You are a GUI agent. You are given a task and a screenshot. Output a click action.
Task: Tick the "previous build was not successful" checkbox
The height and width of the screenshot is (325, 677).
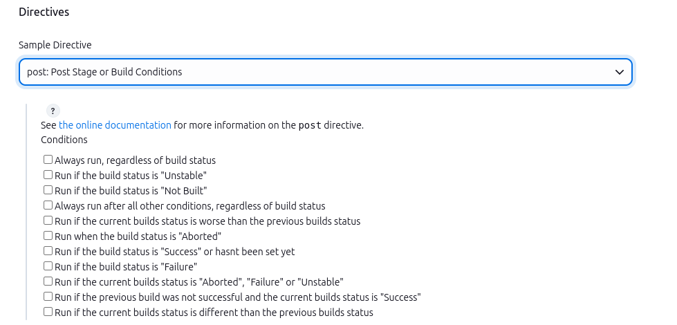[48, 297]
